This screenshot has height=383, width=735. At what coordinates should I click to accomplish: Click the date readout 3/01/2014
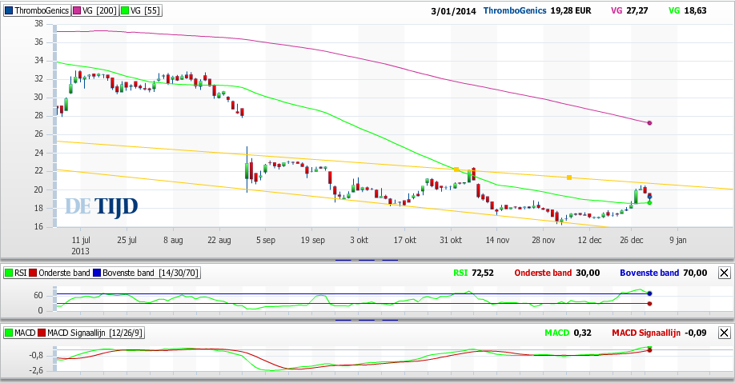[x=453, y=10]
